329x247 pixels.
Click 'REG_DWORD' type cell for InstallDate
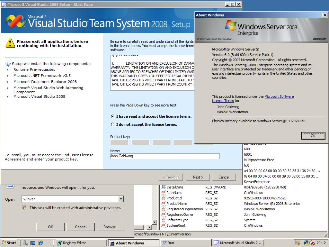click(x=216, y=187)
